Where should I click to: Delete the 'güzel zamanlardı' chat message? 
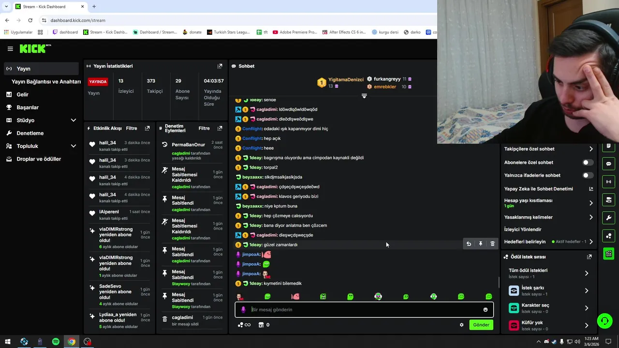click(492, 244)
